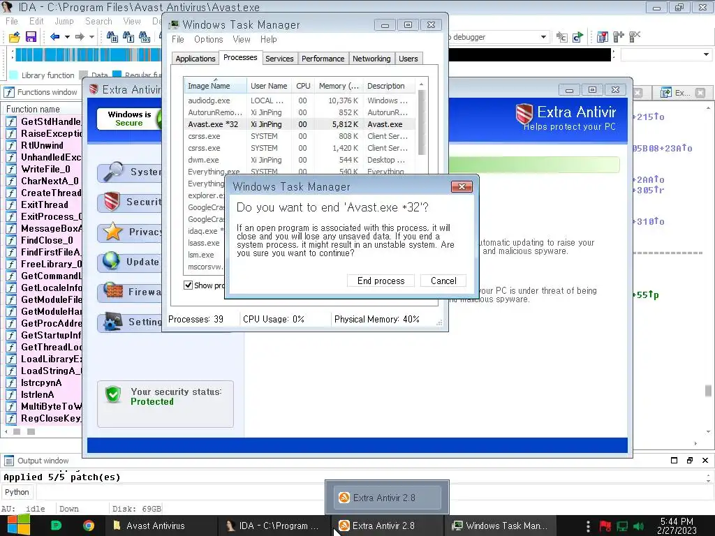Click the green Protected status shield
This screenshot has width=715, height=536.
tap(113, 395)
